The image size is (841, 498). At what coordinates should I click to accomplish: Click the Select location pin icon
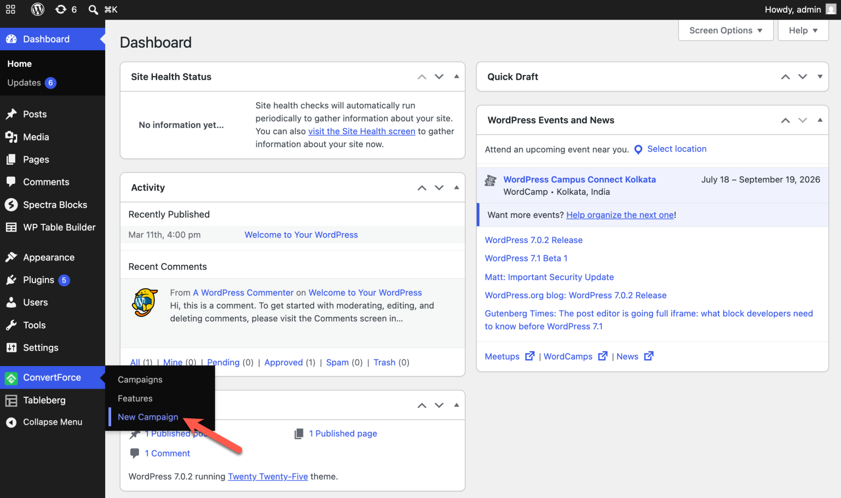coord(638,149)
